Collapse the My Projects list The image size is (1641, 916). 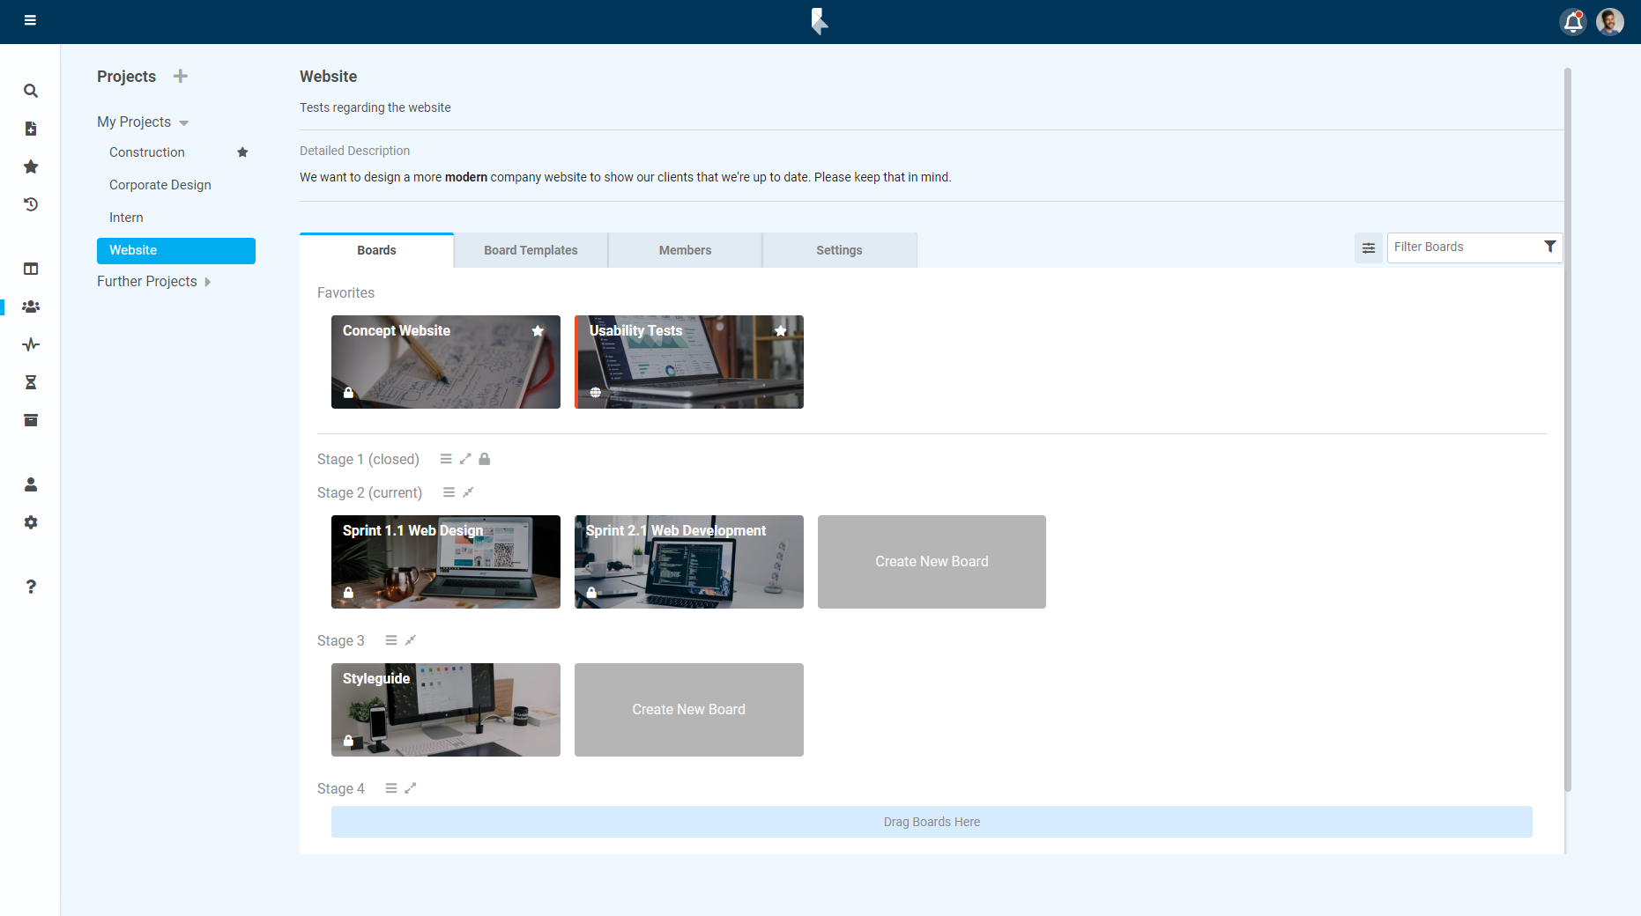coord(184,122)
